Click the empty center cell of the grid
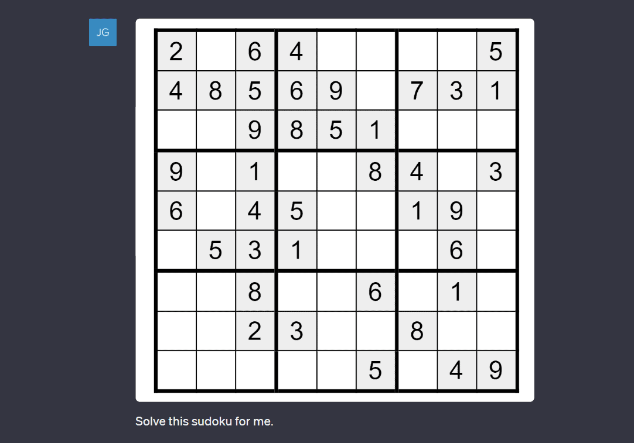 tap(336, 211)
